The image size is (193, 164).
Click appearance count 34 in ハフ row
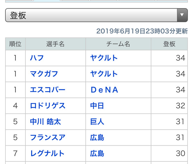click(180, 58)
